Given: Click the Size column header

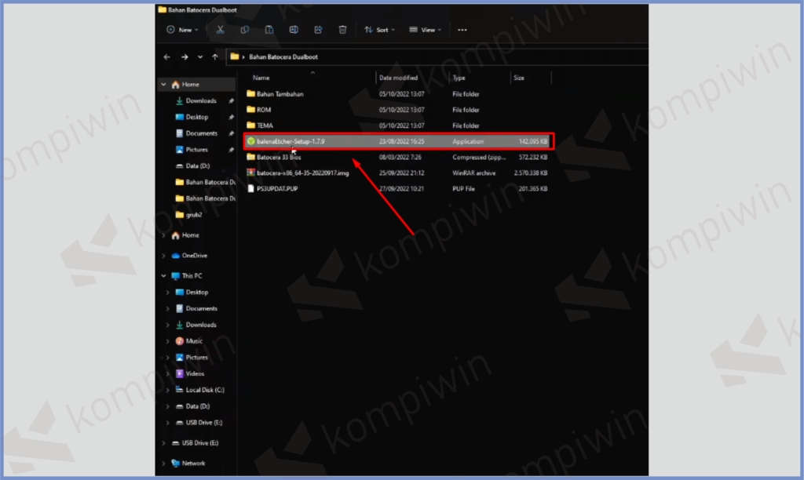Looking at the screenshot, I should 519,78.
